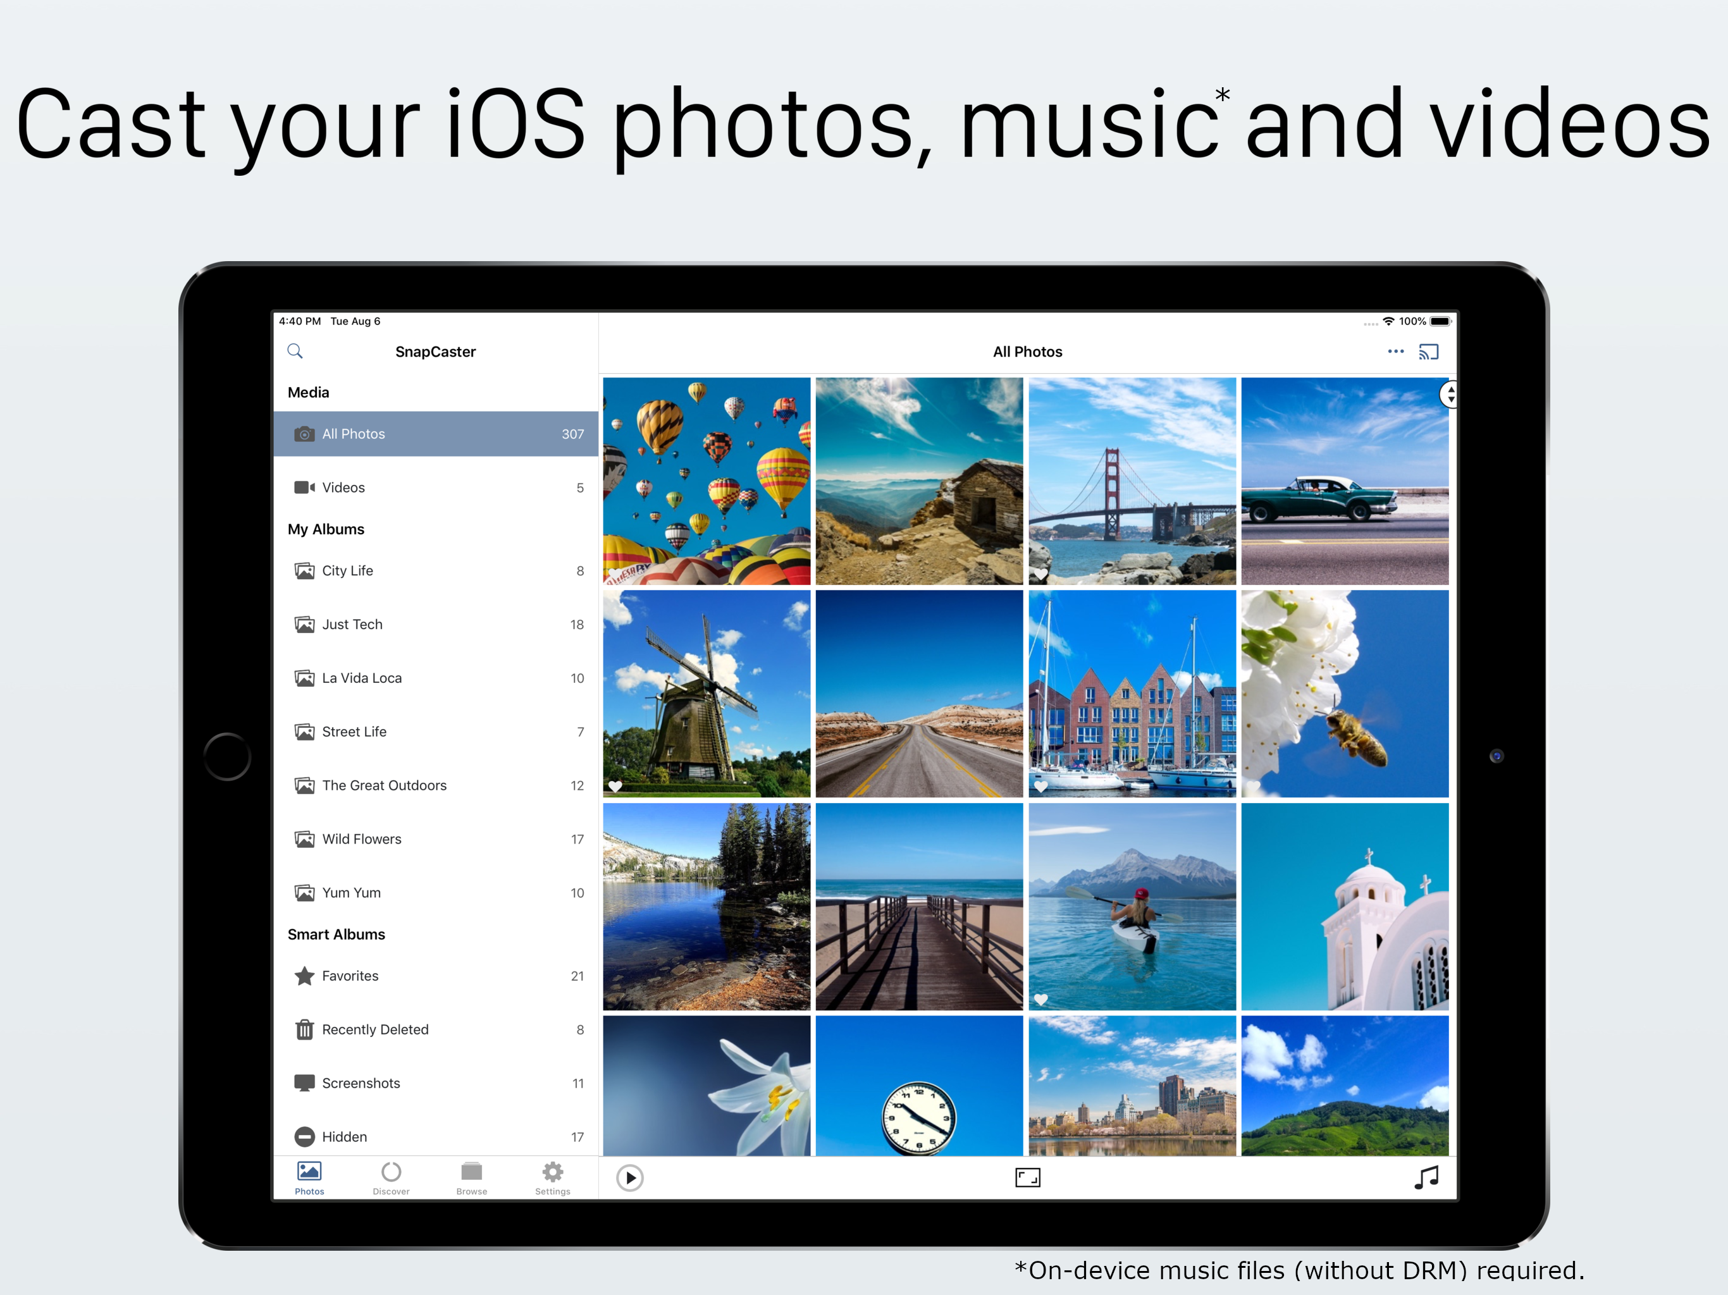The image size is (1728, 1295).
Task: Click the Hidden minus-circle icon
Action: (304, 1137)
